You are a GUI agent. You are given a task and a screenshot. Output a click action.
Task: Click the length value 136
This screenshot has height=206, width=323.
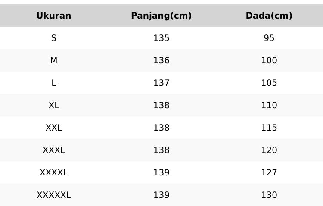pyautogui.click(x=161, y=61)
